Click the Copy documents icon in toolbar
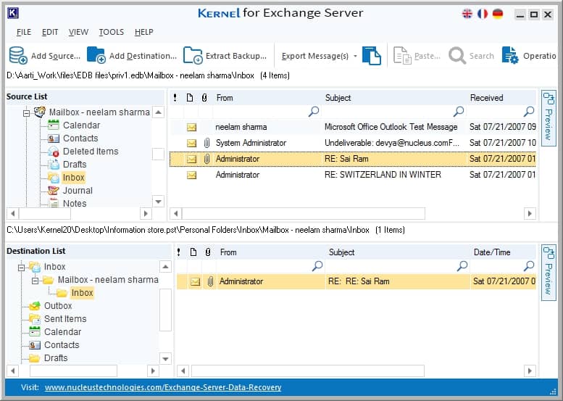The image size is (563, 401). [372, 56]
